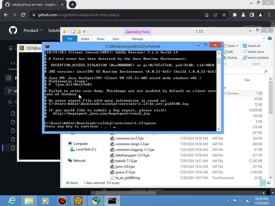Bookmark this page with star icon
The height and width of the screenshot is (206, 275).
(224, 15)
